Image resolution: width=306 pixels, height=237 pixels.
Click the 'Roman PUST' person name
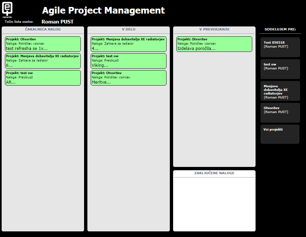point(58,22)
